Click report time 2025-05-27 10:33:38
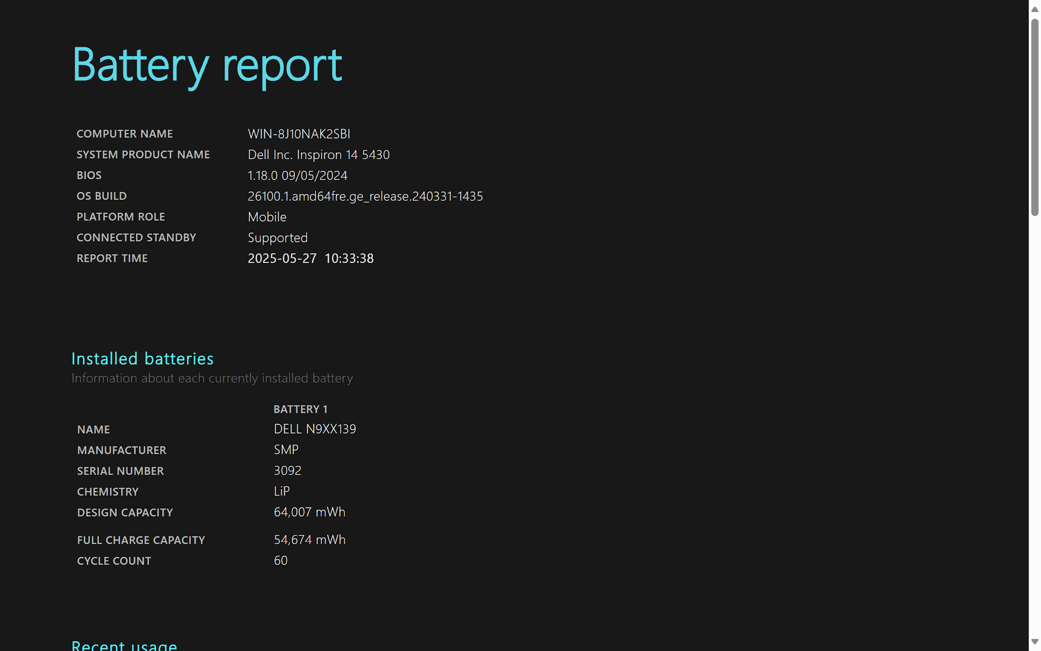 point(311,259)
